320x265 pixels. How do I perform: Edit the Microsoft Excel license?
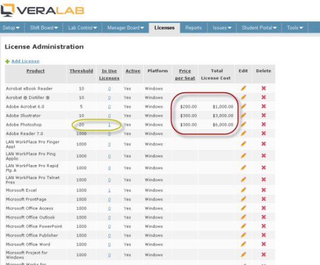(x=244, y=190)
